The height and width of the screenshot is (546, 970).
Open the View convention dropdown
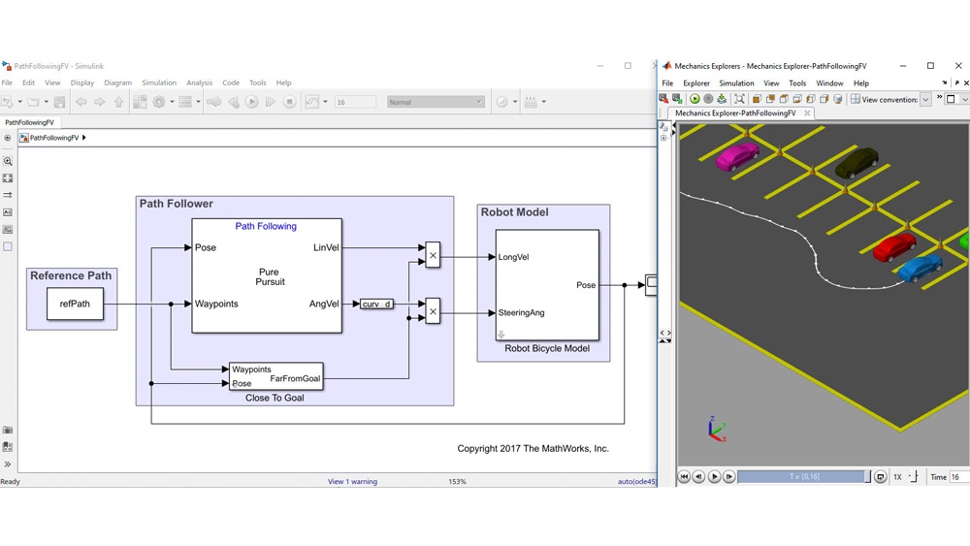point(925,99)
